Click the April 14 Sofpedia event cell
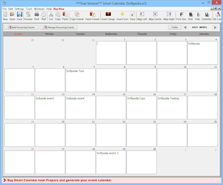The height and width of the screenshot is (185, 223). [80, 107]
